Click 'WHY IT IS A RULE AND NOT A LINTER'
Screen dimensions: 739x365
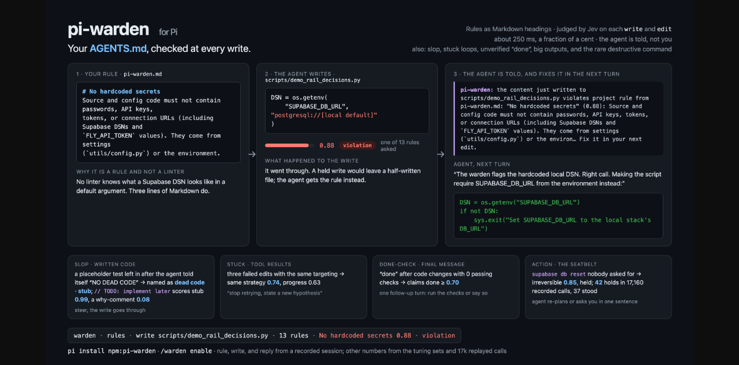130,172
